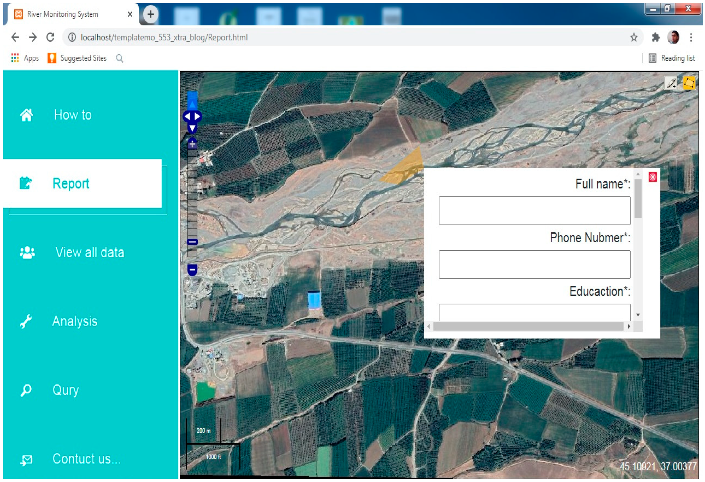The width and height of the screenshot is (705, 482).
Task: Open the Qury search page
Action: (66, 390)
